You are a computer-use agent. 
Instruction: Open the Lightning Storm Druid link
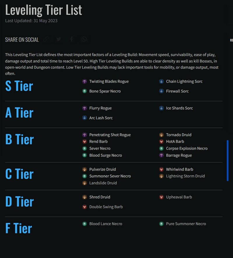185,176
